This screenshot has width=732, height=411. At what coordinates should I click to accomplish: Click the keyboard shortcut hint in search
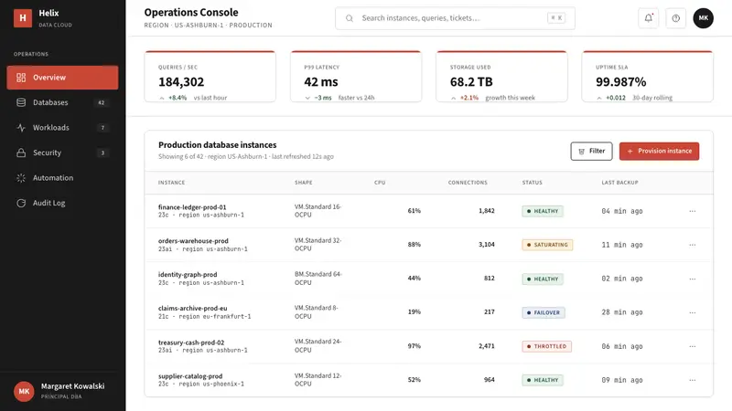pyautogui.click(x=556, y=18)
